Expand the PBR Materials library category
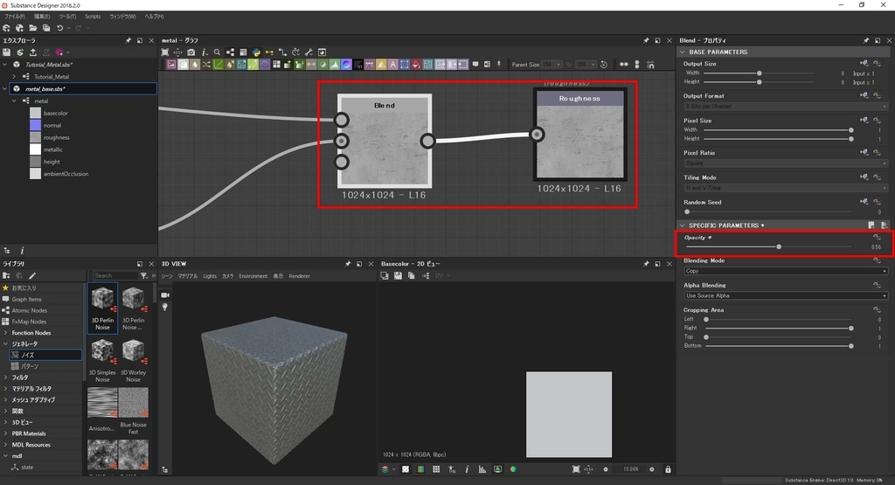Viewport: 895px width, 485px height. pyautogui.click(x=6, y=433)
